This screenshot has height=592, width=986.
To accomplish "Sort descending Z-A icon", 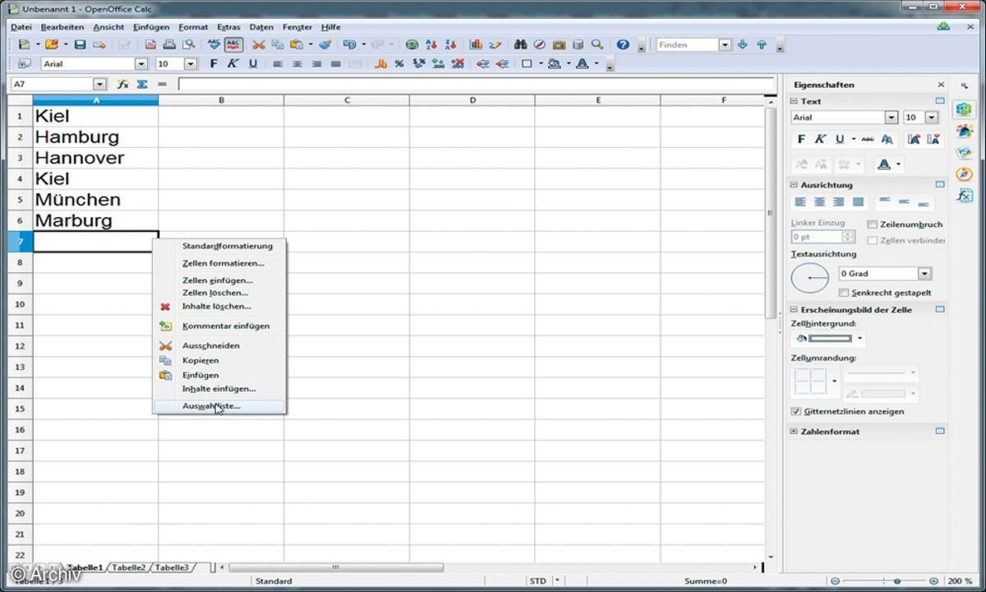I will tap(451, 44).
